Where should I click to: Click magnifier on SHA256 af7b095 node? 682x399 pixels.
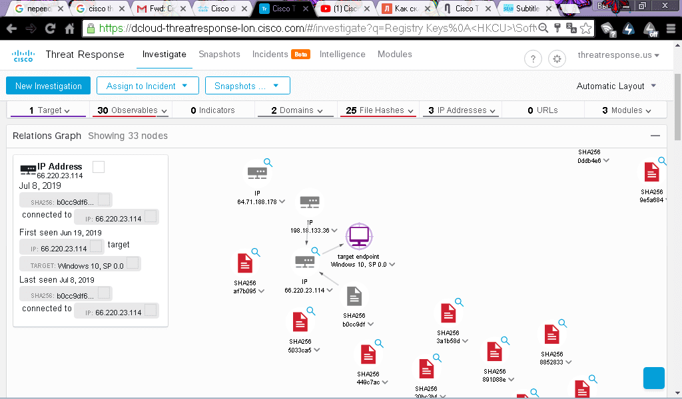coord(256,252)
